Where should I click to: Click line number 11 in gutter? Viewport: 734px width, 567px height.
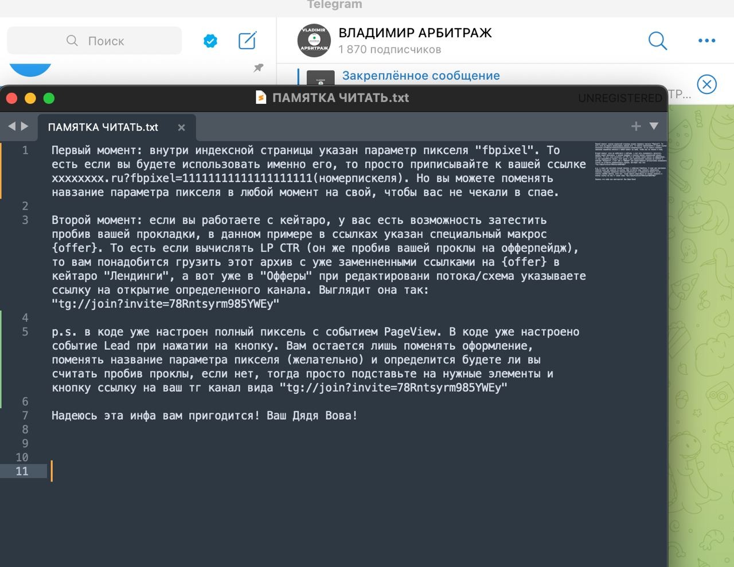coord(22,471)
